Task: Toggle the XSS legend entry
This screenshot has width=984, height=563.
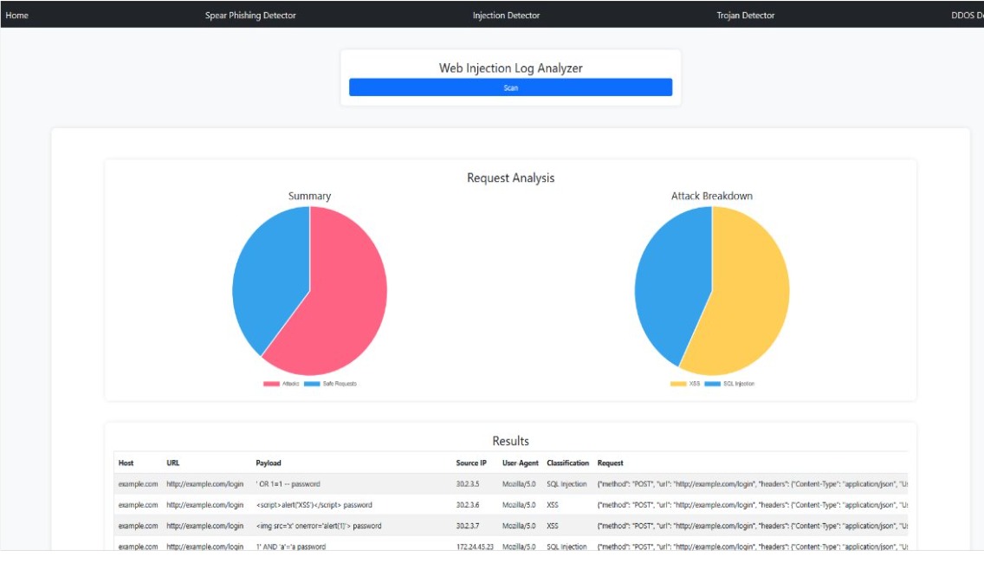Action: (684, 384)
